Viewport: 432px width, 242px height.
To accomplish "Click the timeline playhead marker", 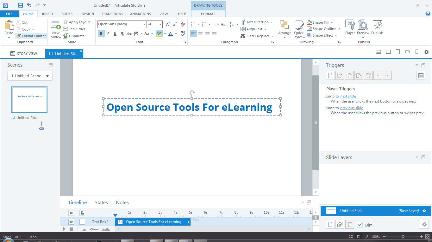I will (115, 215).
